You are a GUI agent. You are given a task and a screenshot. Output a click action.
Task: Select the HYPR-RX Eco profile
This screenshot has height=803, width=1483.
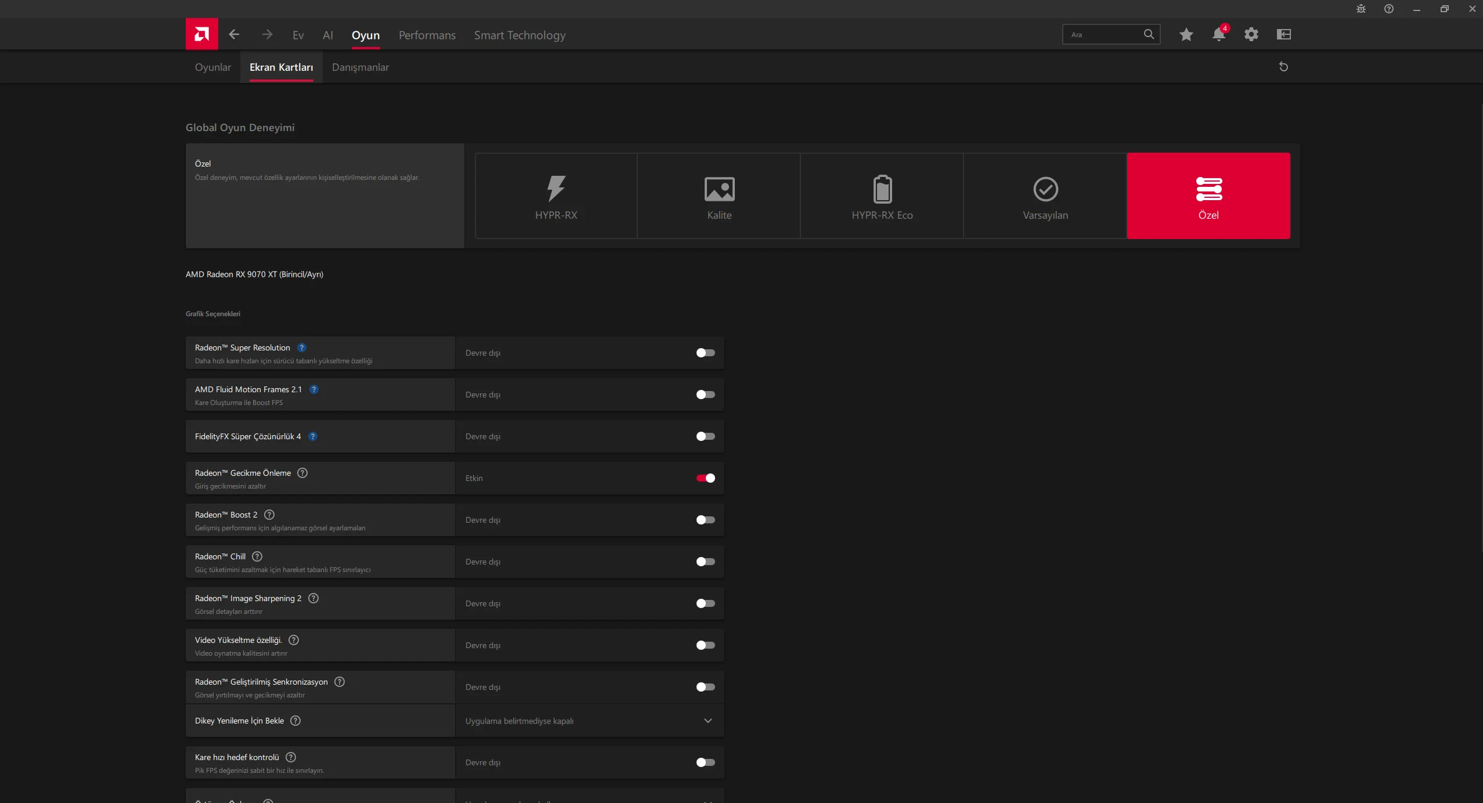click(x=882, y=196)
